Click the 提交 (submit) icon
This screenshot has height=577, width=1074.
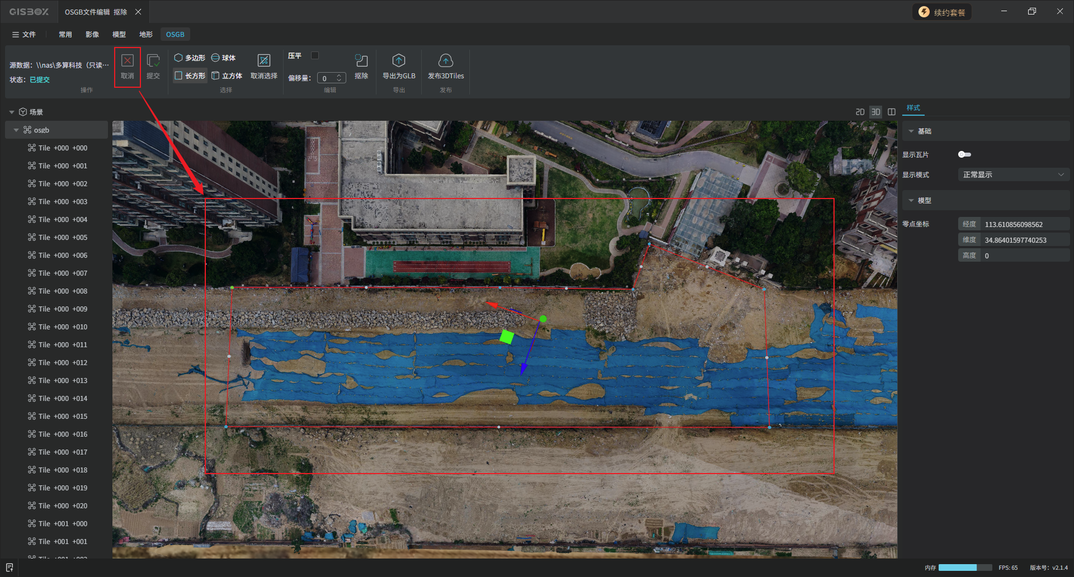pyautogui.click(x=153, y=61)
